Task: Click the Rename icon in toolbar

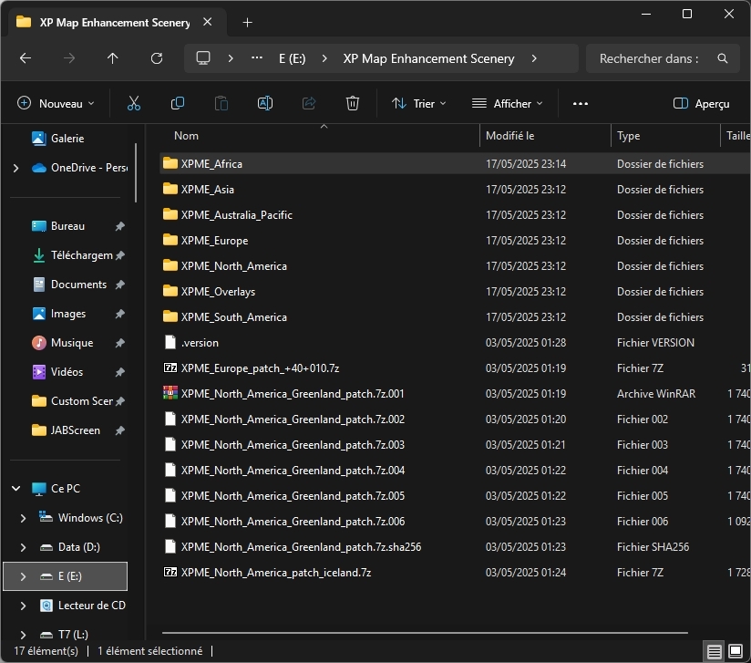Action: coord(265,104)
